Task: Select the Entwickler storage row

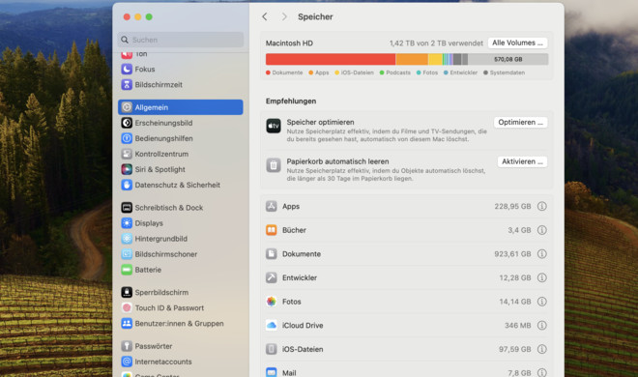Action: pos(406,277)
